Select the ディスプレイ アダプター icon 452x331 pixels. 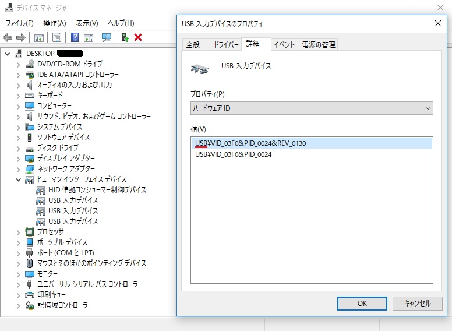(x=30, y=159)
